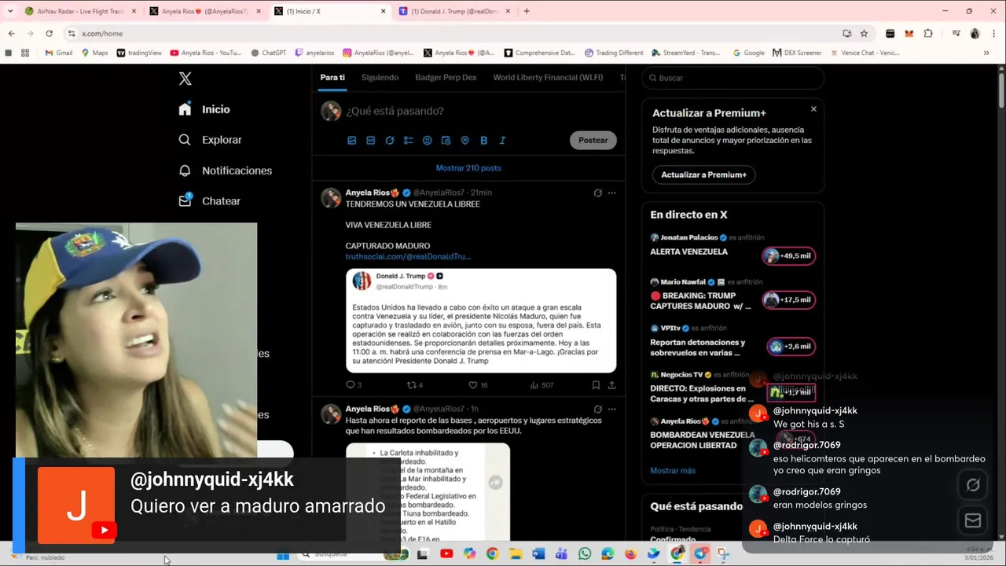Reload the page in Chrome
The image size is (1006, 566).
(x=49, y=34)
